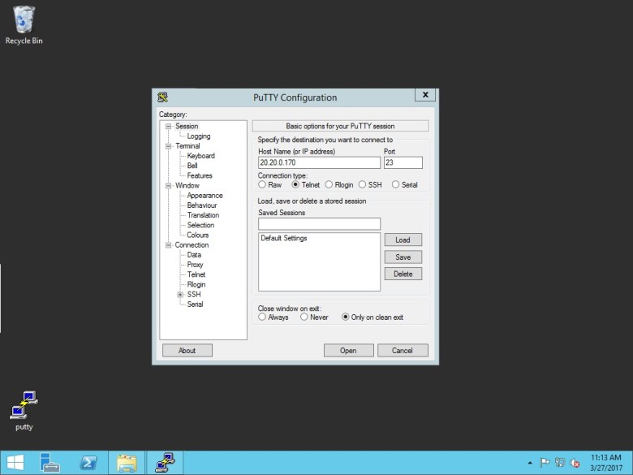Open PowerShell from the taskbar
The width and height of the screenshot is (633, 475).
pos(88,463)
